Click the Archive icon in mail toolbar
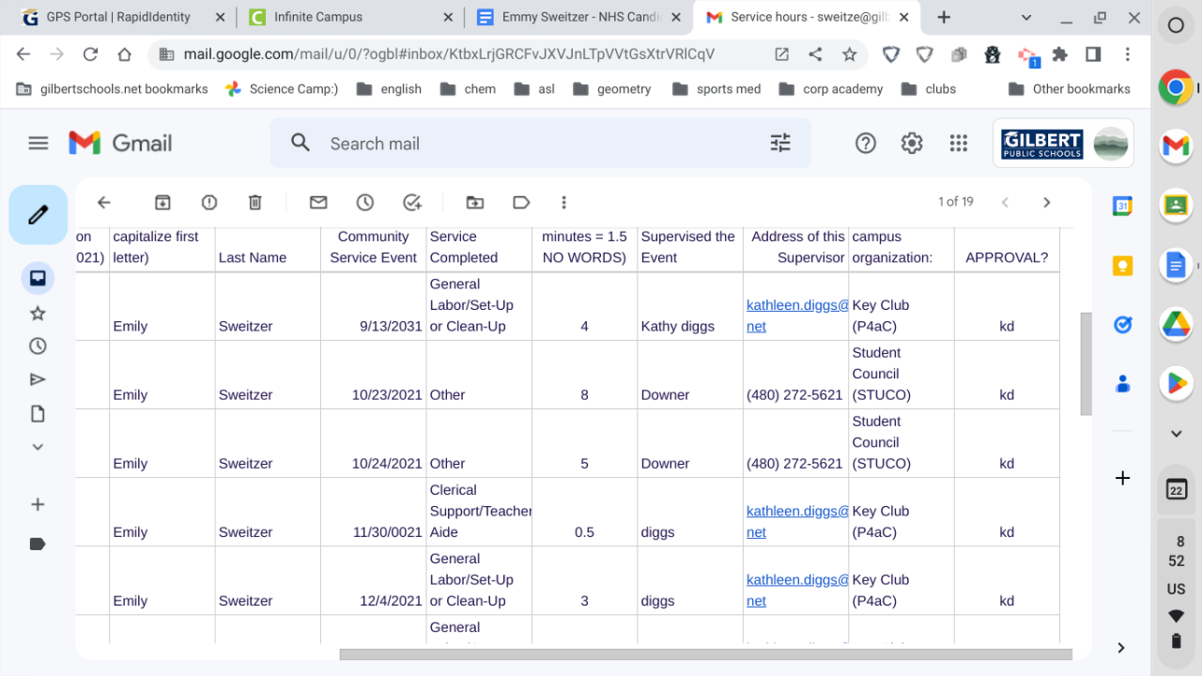This screenshot has height=676, width=1202. tap(162, 202)
